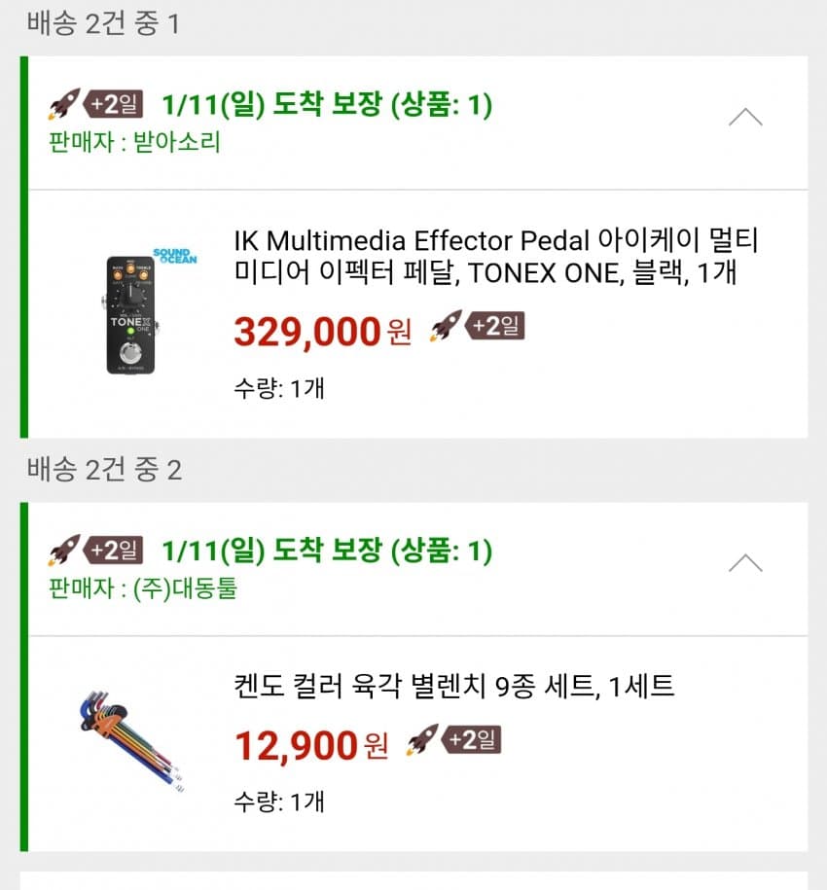Click the rocket icon beside 329,000원 price
Screen dimensions: 827x890
[x=445, y=326]
